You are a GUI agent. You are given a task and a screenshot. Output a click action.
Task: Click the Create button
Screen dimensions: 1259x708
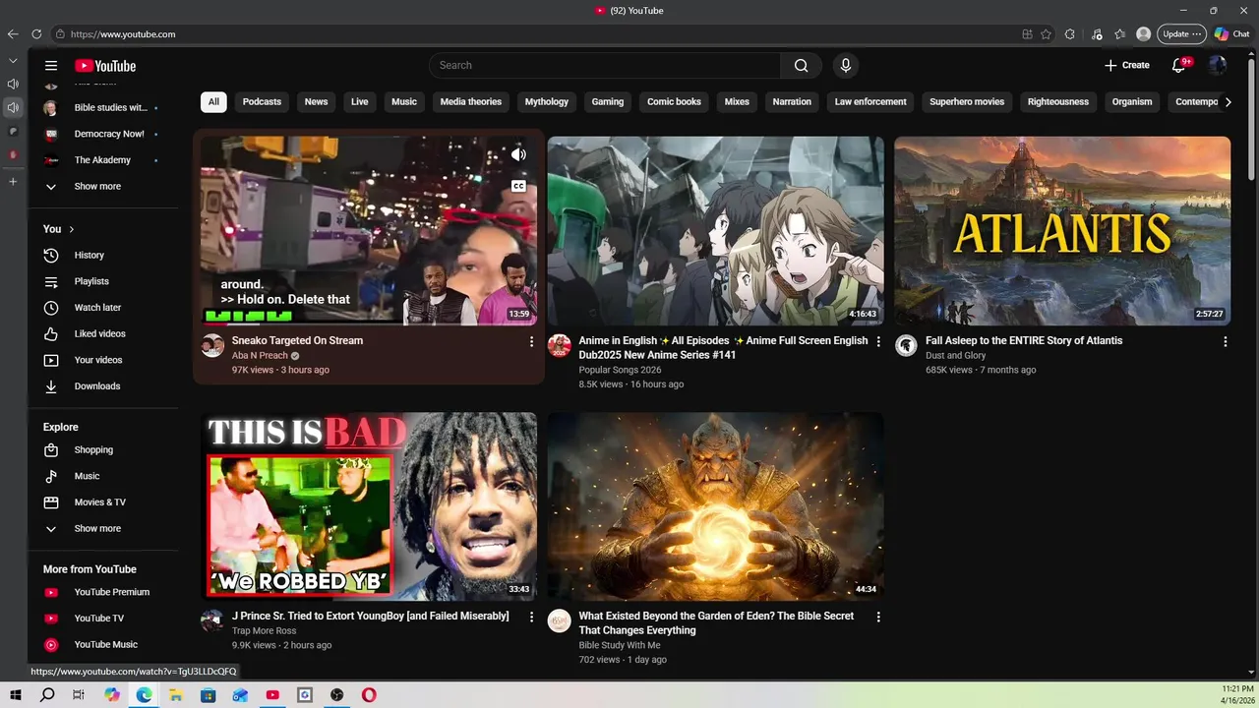1126,65
